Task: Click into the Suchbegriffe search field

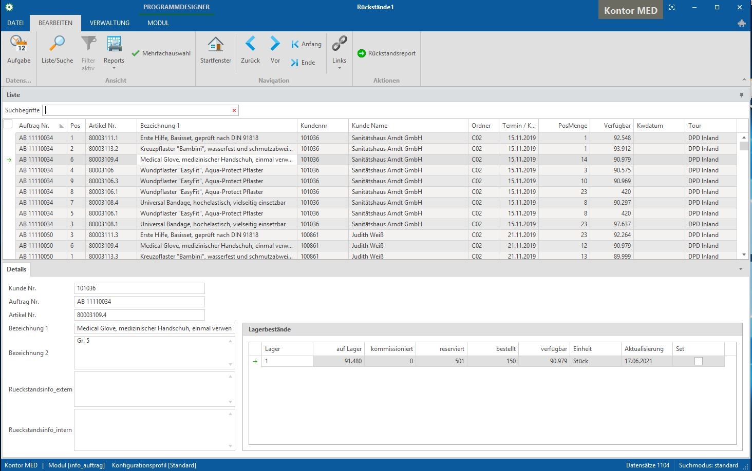Action: [x=138, y=110]
